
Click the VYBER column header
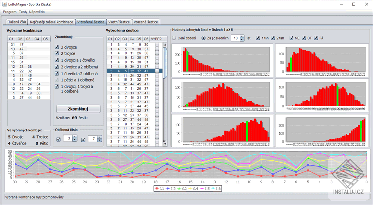pyautogui.click(x=156, y=39)
